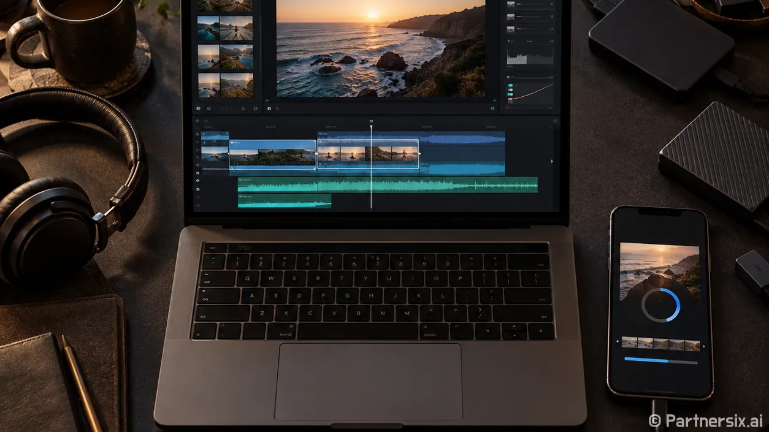The width and height of the screenshot is (769, 432).
Task: Select the short green audio clip on bottom track
Action: (285, 200)
